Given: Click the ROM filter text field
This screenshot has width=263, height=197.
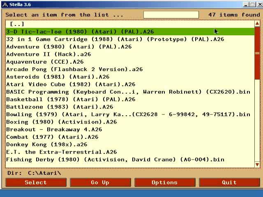Looking at the screenshot, I should (x=171, y=15).
